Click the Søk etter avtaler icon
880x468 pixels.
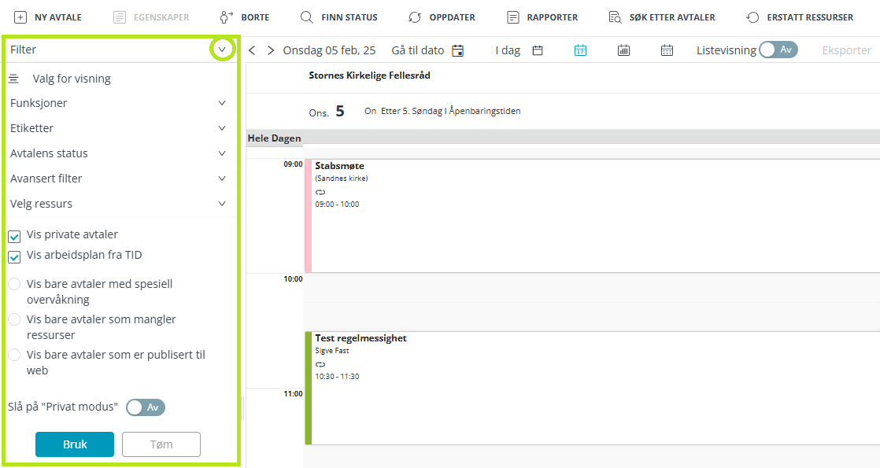[x=616, y=17]
